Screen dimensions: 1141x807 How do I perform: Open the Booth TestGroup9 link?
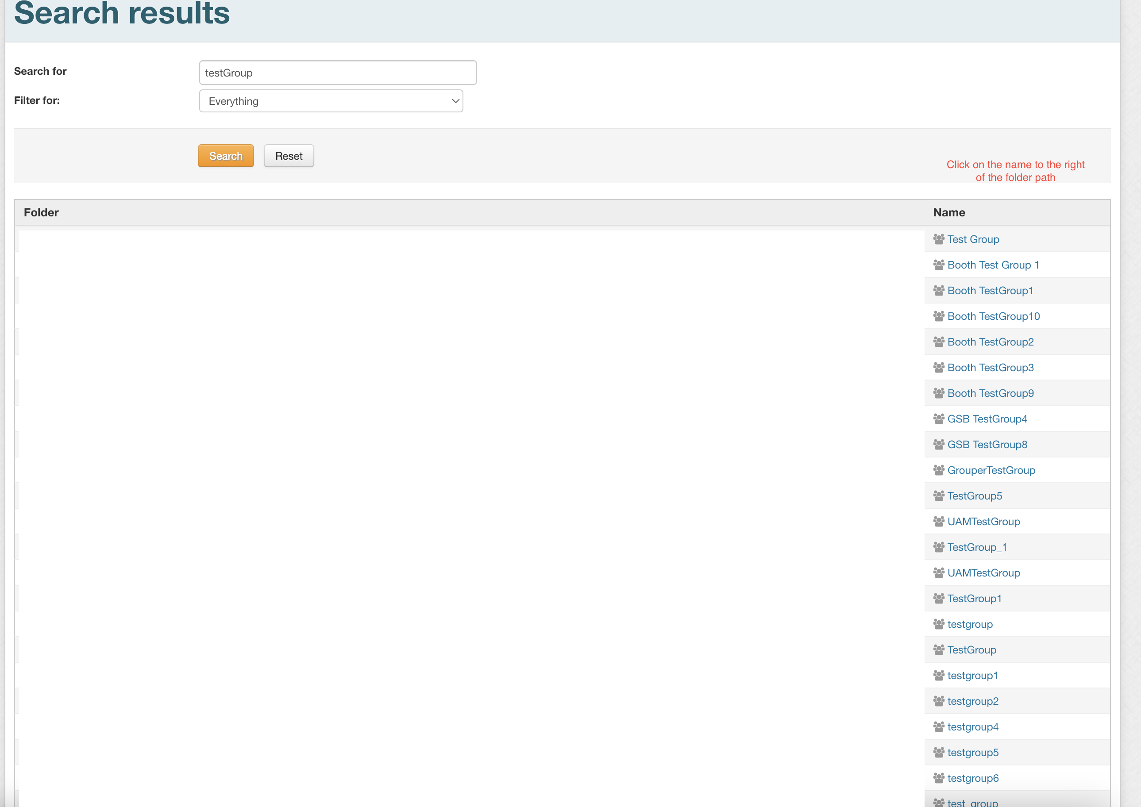pyautogui.click(x=990, y=393)
